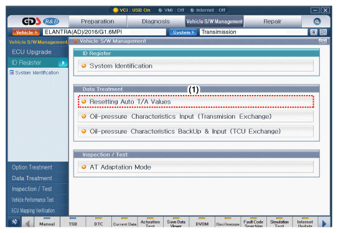Open the Manual toolbar item

click(47, 222)
